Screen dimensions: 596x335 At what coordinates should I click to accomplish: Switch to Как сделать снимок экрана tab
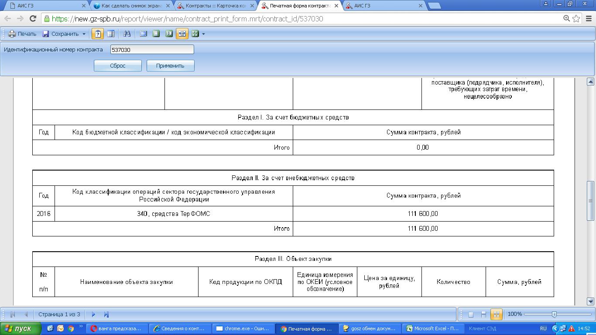pyautogui.click(x=131, y=6)
